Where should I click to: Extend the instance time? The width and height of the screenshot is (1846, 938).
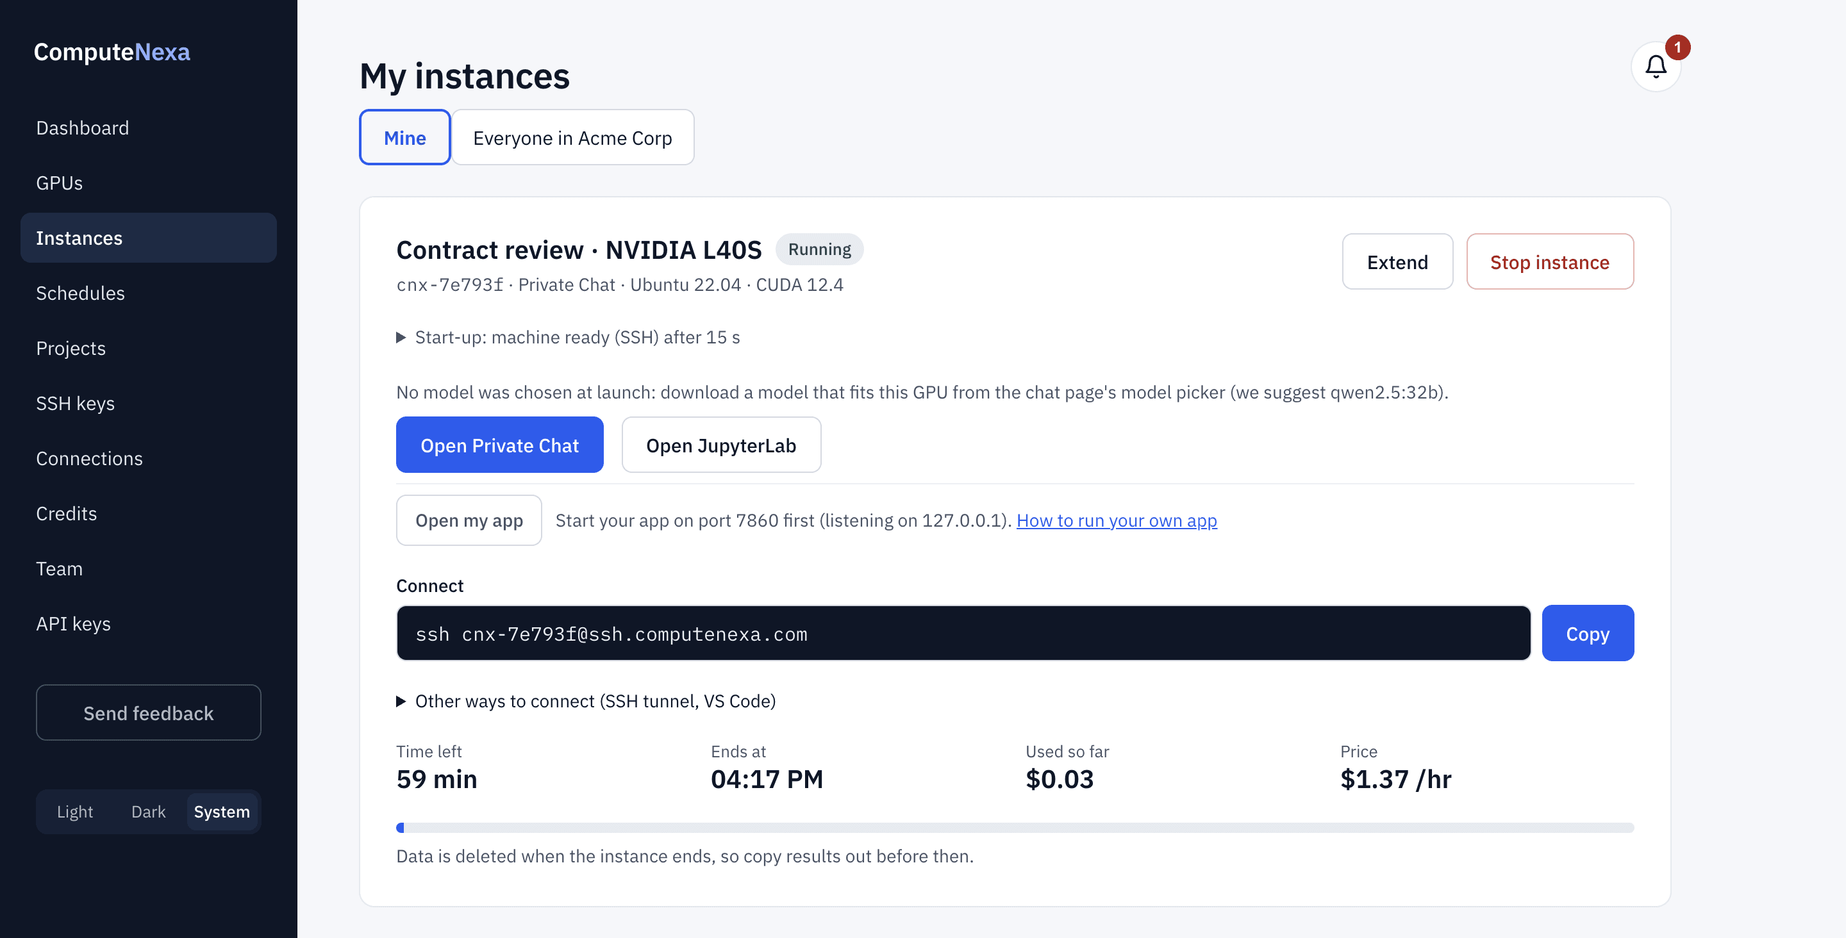click(1397, 261)
